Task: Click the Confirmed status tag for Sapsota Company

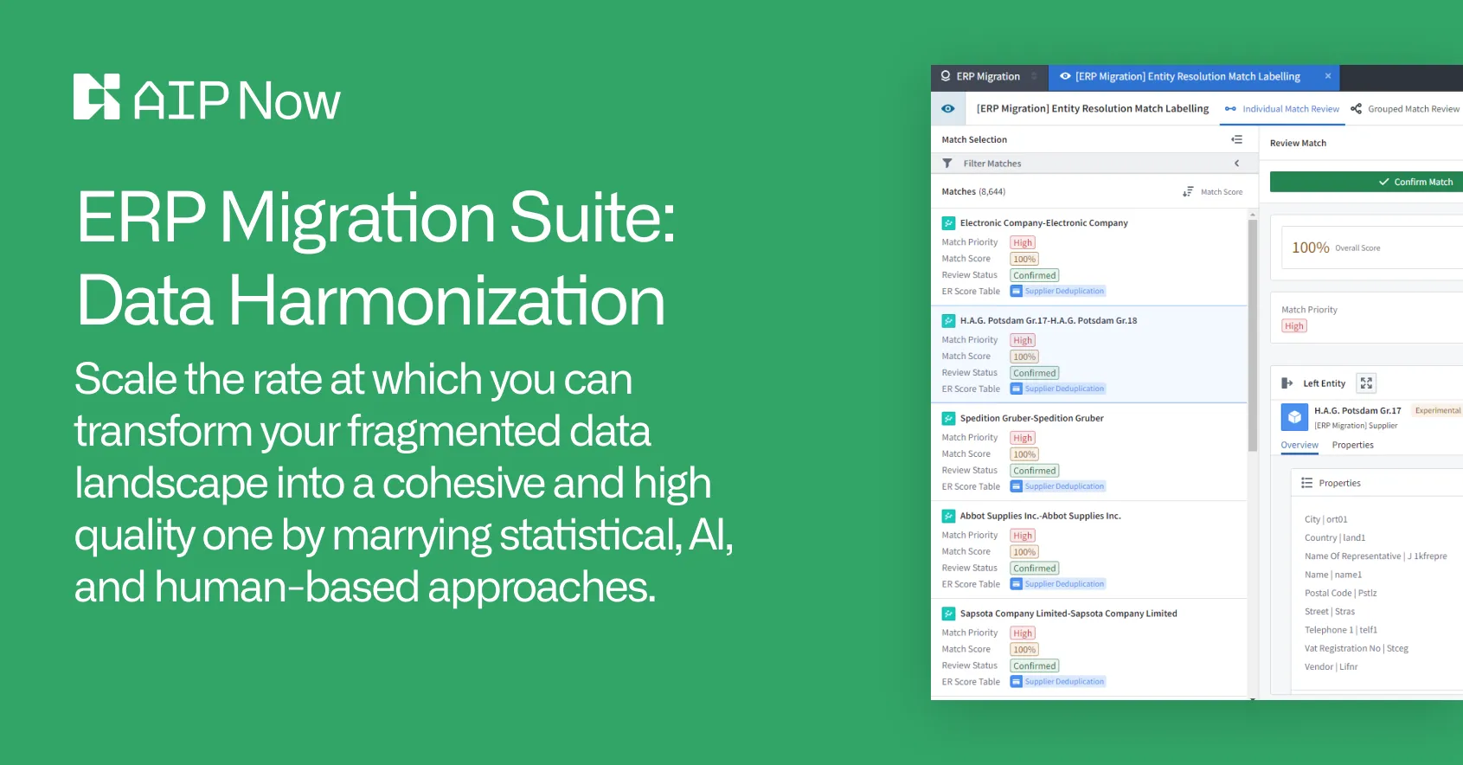Action: 1035,667
